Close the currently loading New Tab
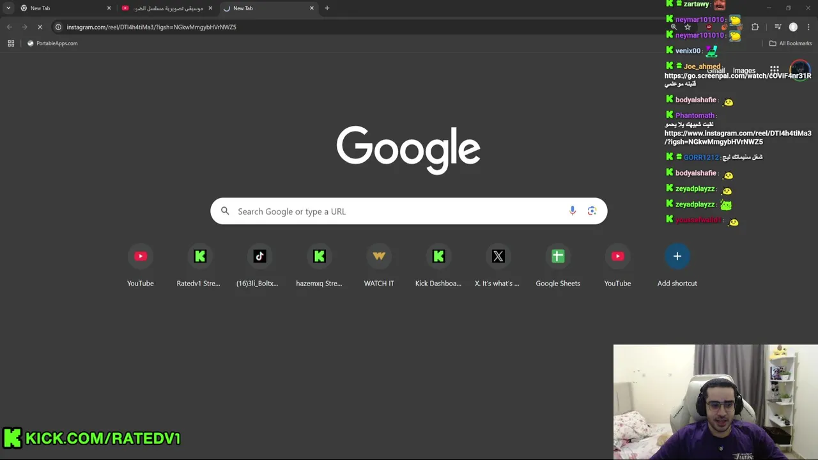Image resolution: width=818 pixels, height=460 pixels. (312, 8)
